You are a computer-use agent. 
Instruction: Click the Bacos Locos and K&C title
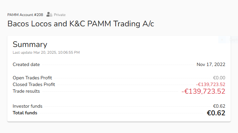coord(81,24)
